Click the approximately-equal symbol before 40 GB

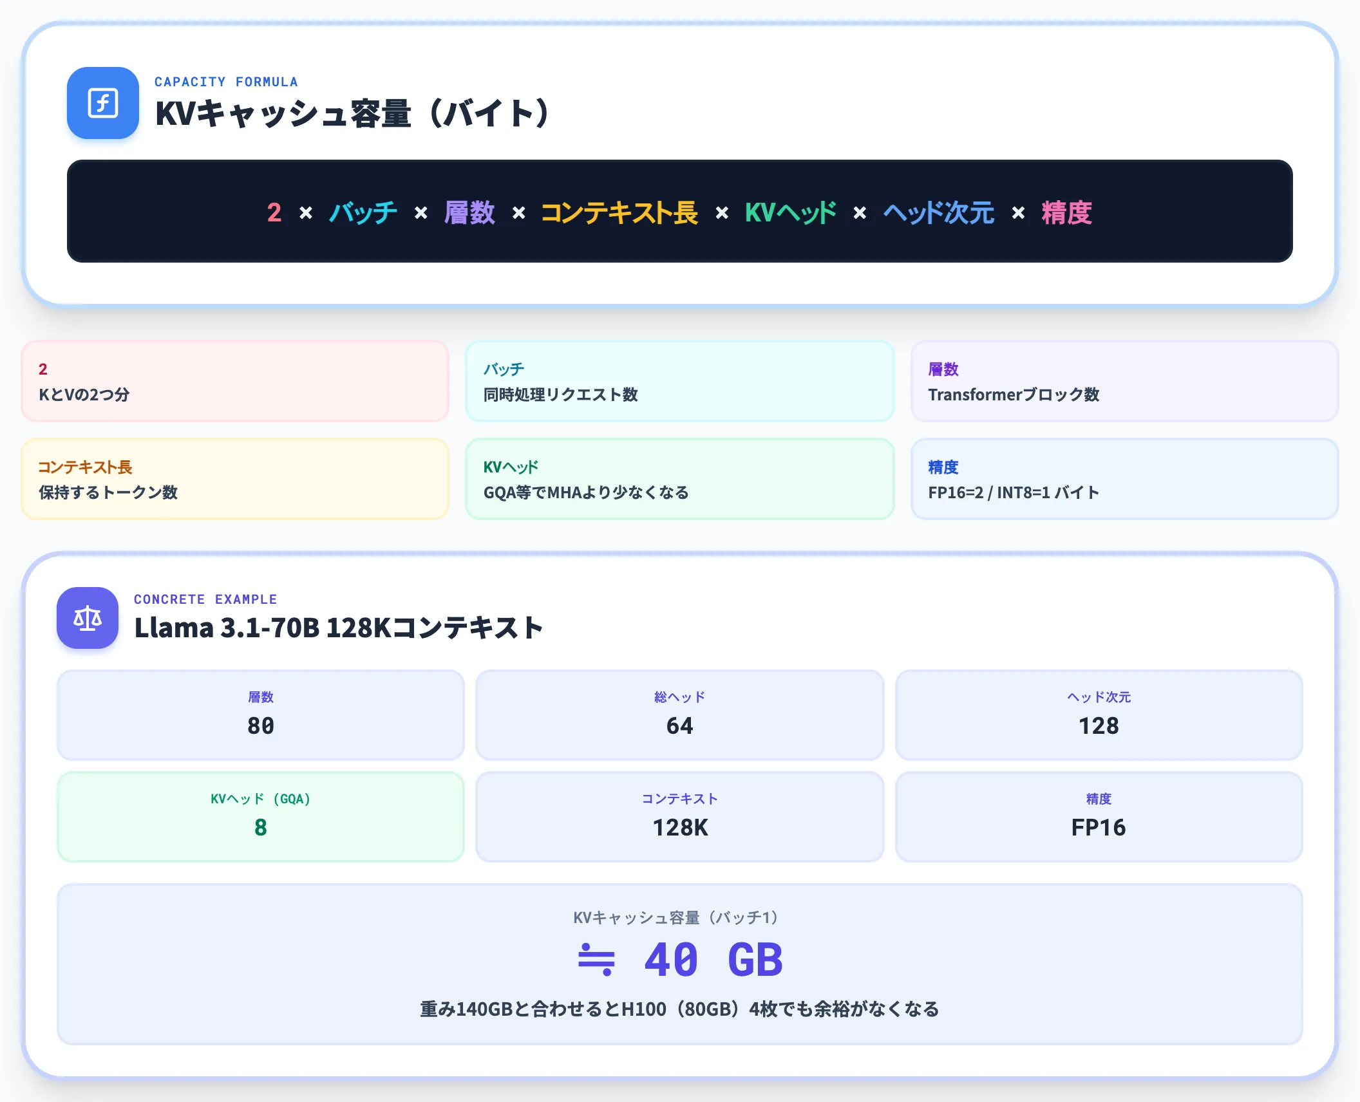596,959
